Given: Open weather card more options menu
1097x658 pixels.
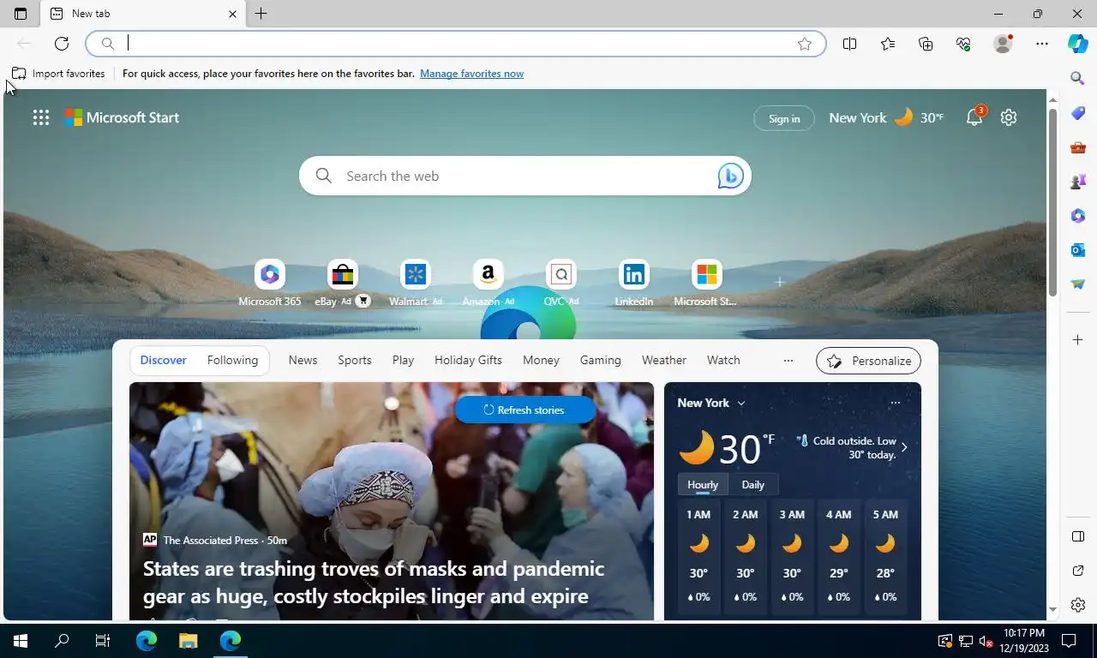Looking at the screenshot, I should coord(895,403).
